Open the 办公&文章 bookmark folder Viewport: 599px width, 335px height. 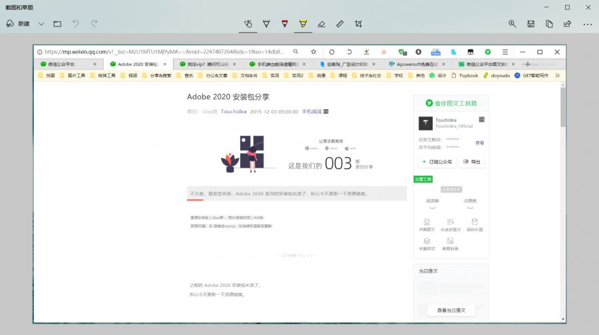click(213, 76)
